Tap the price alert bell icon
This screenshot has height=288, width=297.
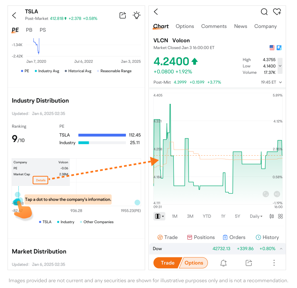tap(223, 263)
